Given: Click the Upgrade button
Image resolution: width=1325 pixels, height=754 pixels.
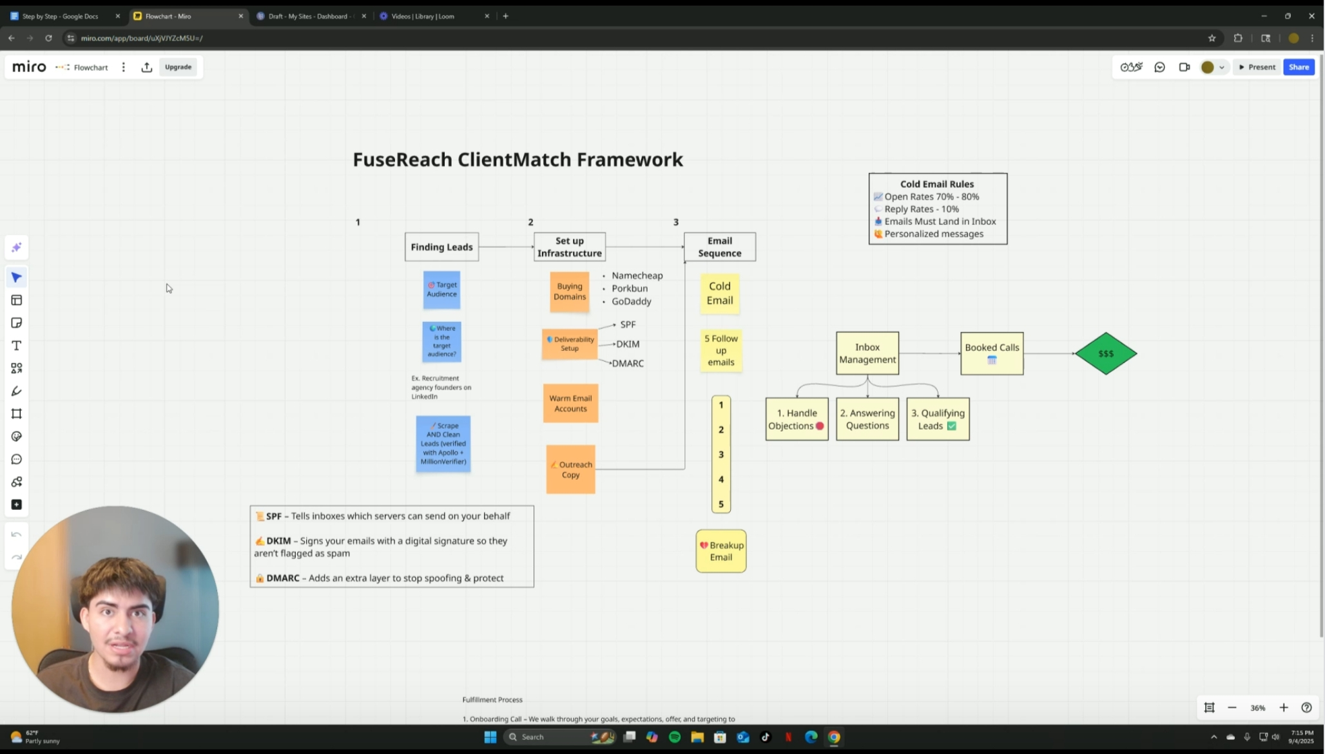Looking at the screenshot, I should (178, 67).
